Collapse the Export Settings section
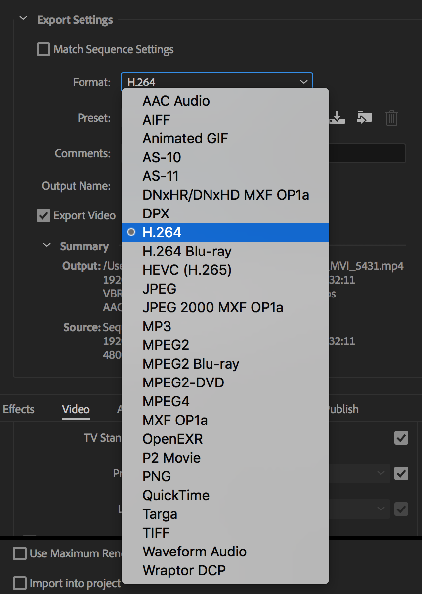Viewport: 422px width, 594px height. 23,19
